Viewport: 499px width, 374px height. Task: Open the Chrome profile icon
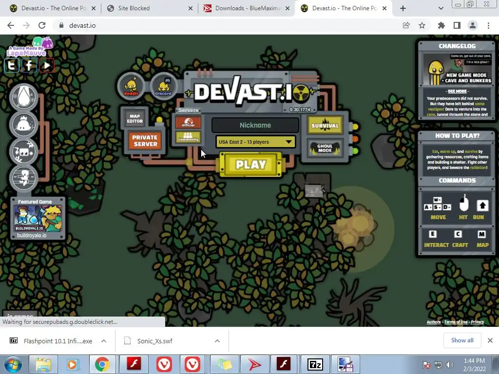[x=473, y=25]
